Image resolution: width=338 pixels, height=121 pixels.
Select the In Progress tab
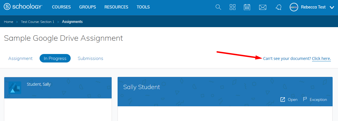click(55, 59)
